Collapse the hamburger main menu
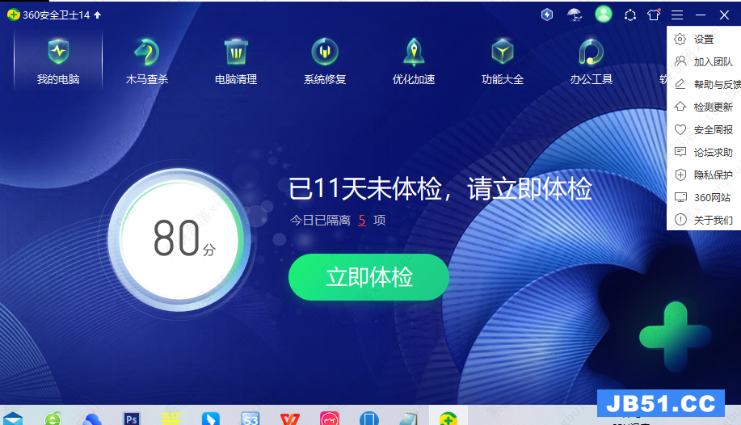741x425 pixels. [x=677, y=15]
